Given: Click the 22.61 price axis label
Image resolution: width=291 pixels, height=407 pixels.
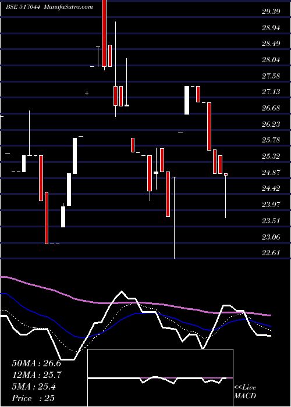Looking at the screenshot, I should [x=271, y=253].
